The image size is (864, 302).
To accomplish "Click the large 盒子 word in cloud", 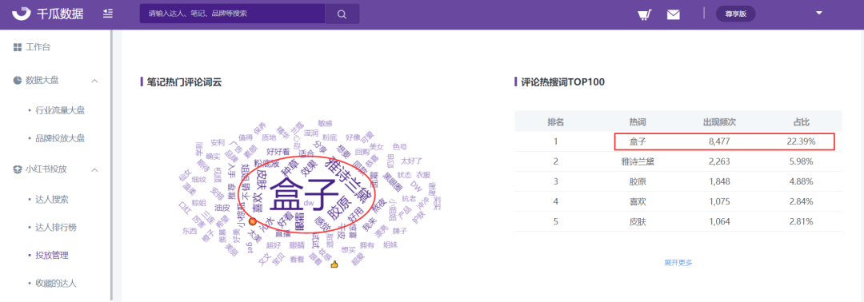I will click(x=304, y=196).
